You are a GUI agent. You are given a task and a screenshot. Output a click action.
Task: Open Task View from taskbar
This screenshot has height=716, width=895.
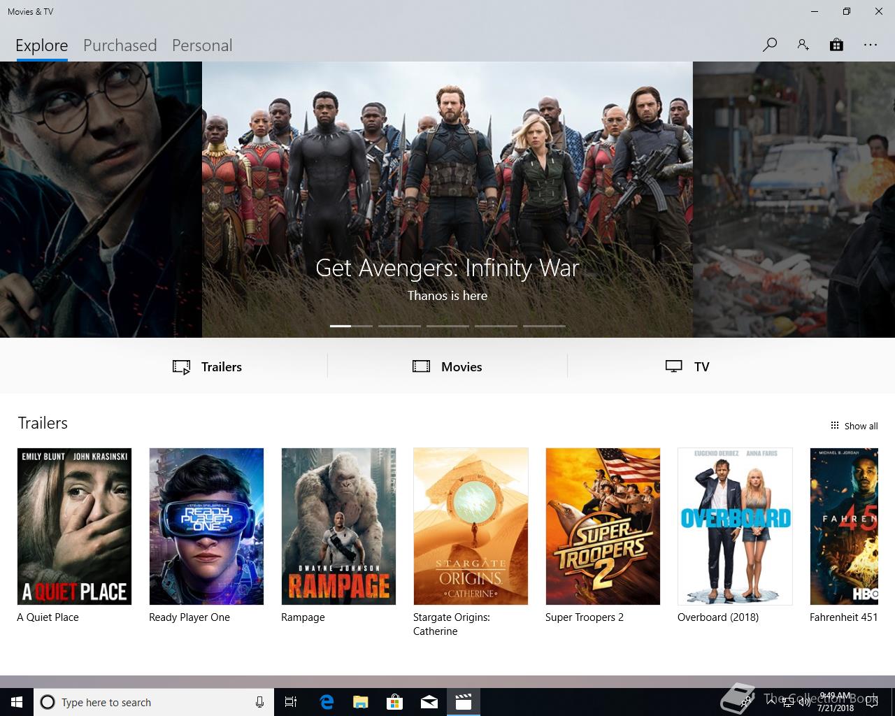[291, 702]
